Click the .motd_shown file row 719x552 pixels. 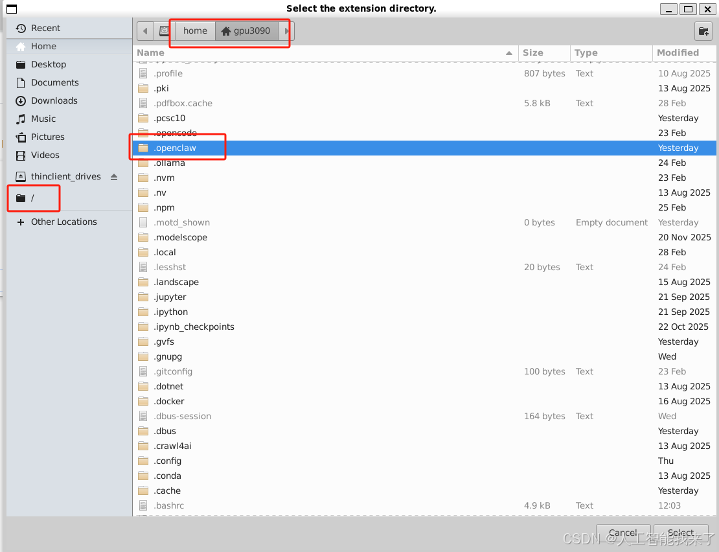425,222
